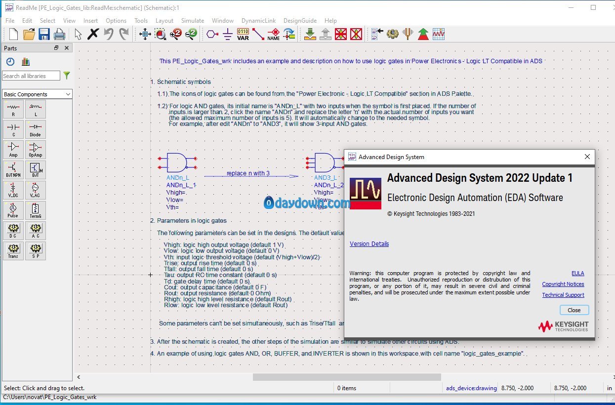
Task: Open the Copyright Notices link
Action: [563, 284]
